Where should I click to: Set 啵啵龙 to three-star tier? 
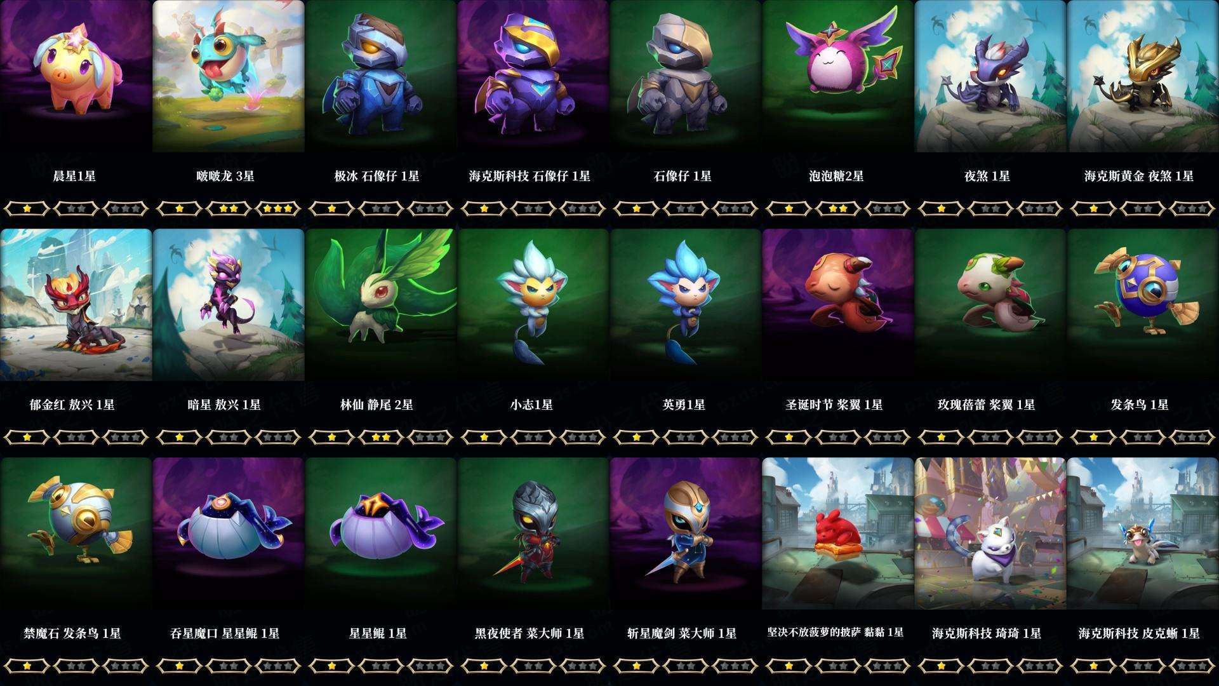click(x=279, y=208)
